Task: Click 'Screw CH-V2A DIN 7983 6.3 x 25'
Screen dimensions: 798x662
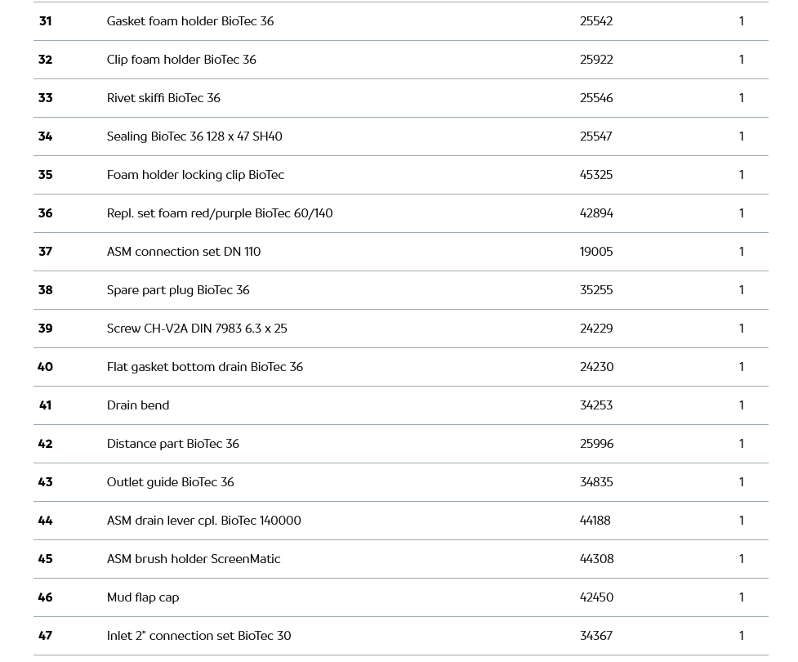Action: [x=197, y=329]
